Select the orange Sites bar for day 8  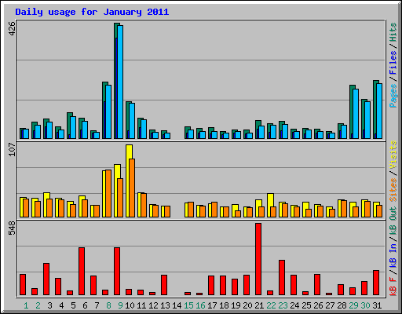click(108, 193)
